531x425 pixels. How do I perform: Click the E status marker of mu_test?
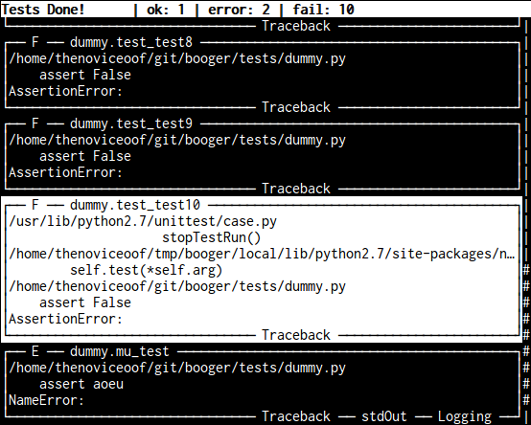pos(35,351)
